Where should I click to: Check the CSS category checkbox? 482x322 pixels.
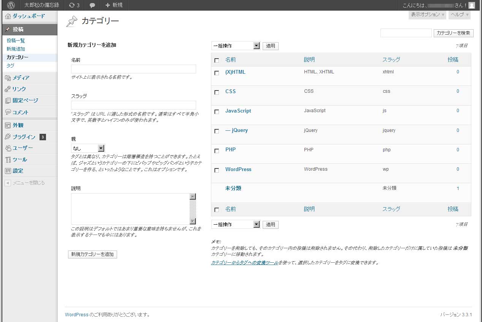(217, 92)
